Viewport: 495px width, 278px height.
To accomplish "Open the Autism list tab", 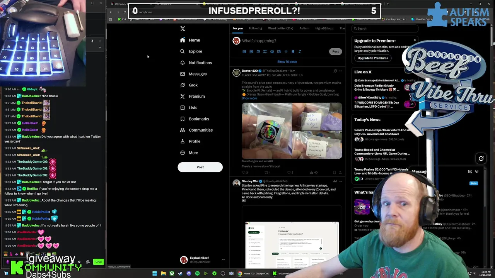I will (304, 28).
